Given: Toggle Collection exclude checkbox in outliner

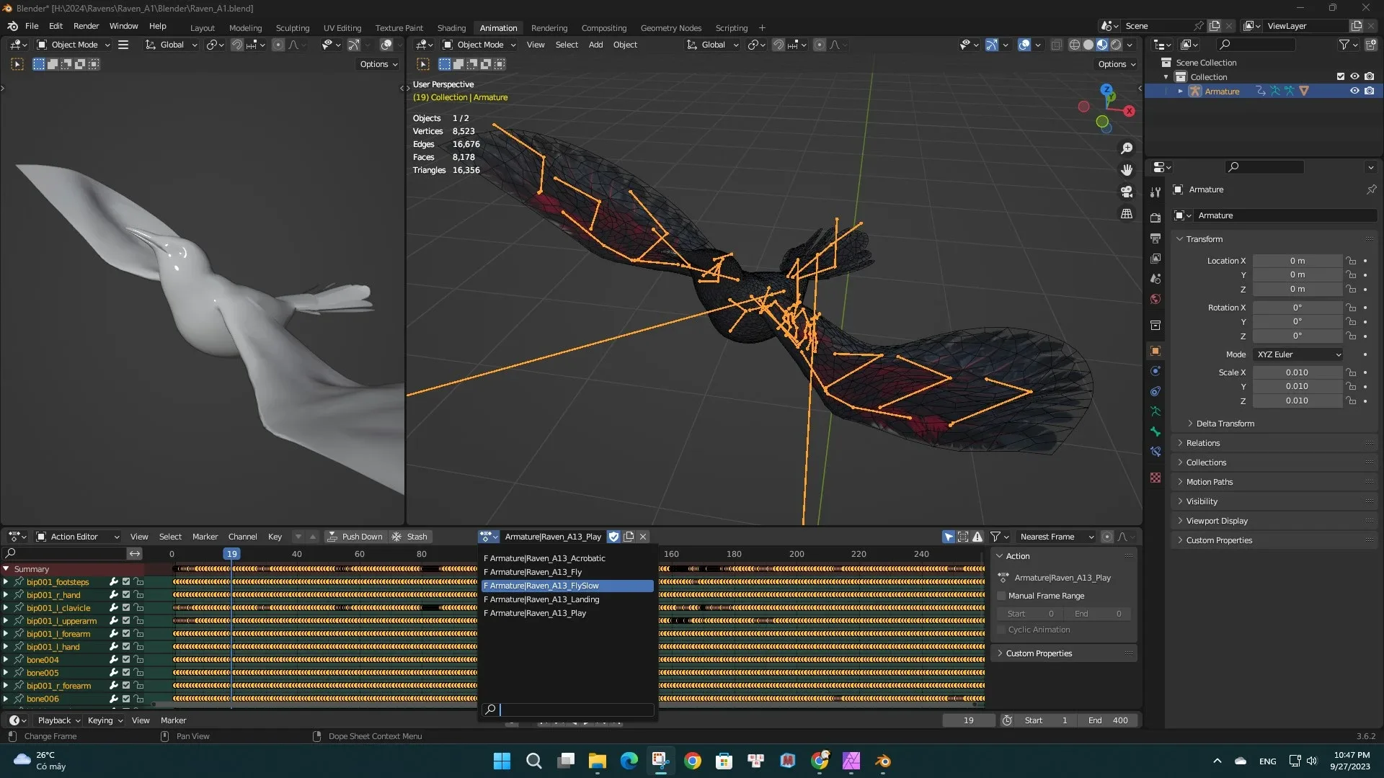Looking at the screenshot, I should click(x=1340, y=77).
